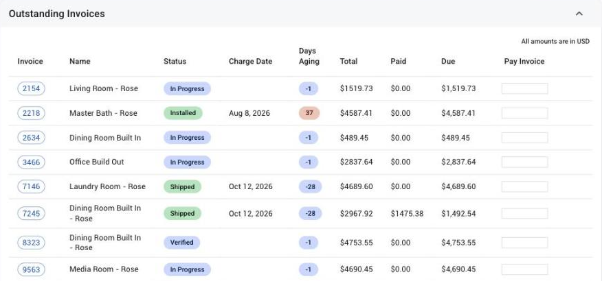602x281 pixels.
Task: Open invoice 2154 link
Action: (x=31, y=88)
